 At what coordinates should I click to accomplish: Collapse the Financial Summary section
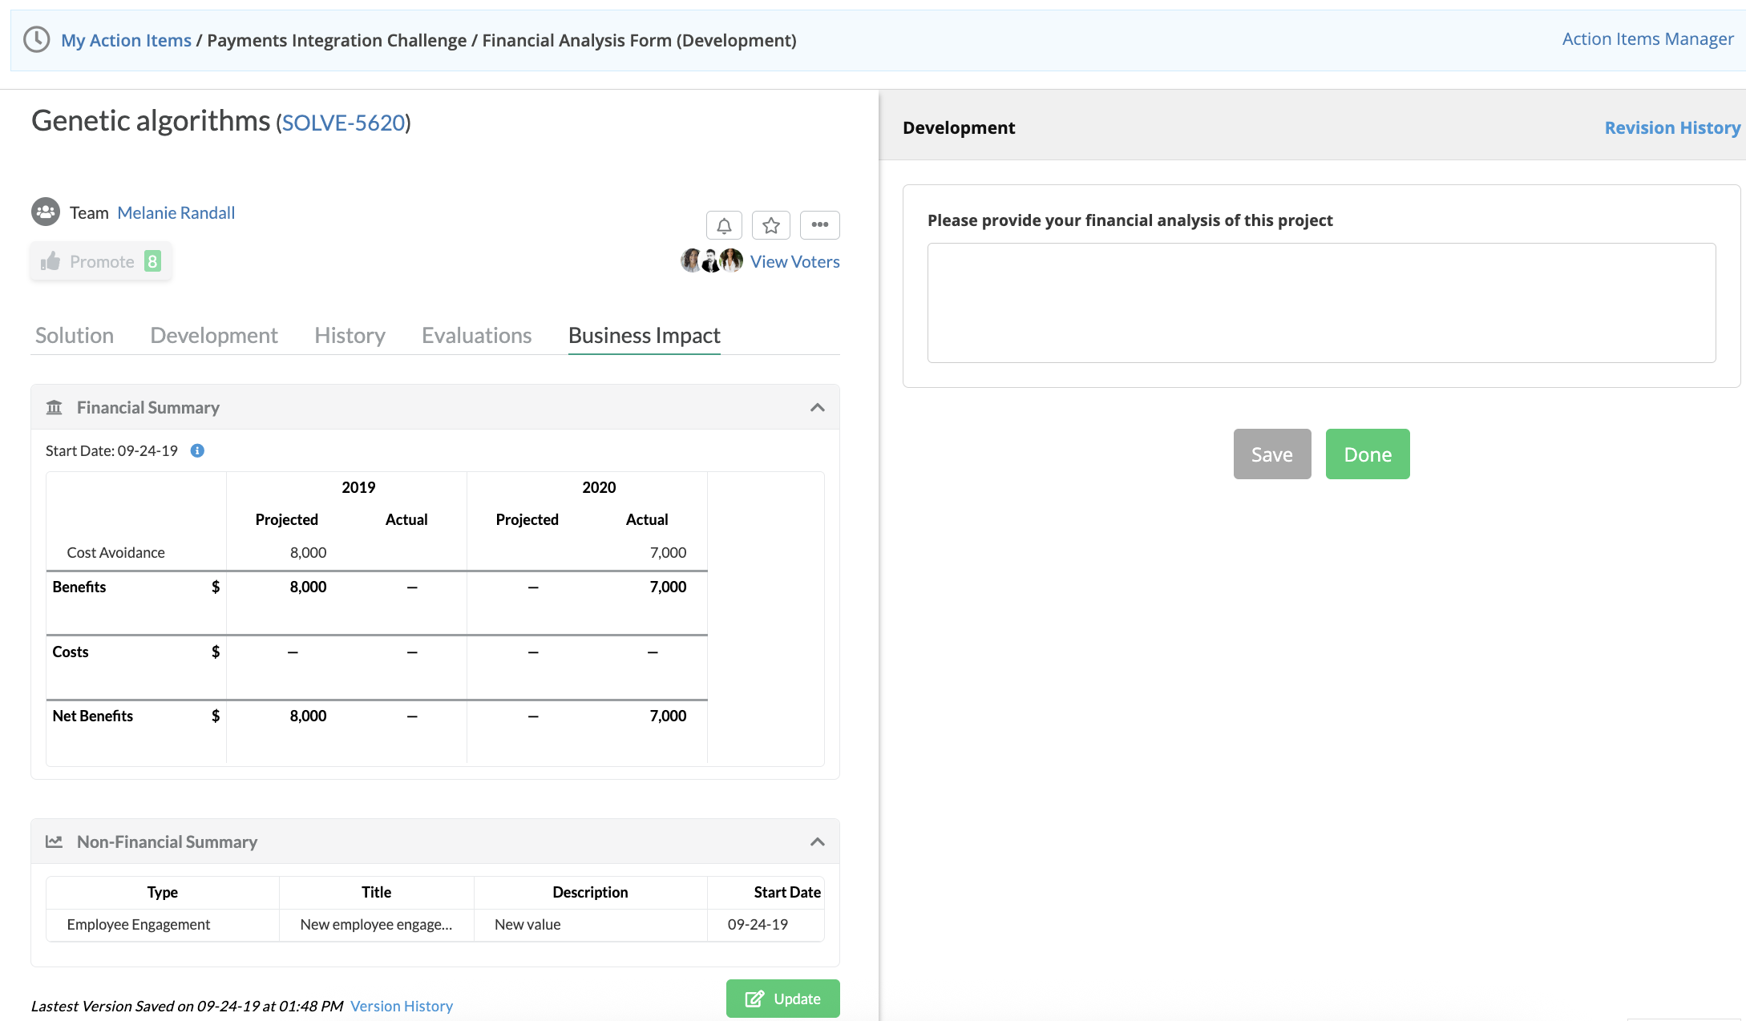818,407
